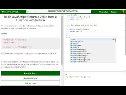The height and width of the screenshot is (95, 126).
Task: Click the search magnifier icon
Action: (28, 12)
